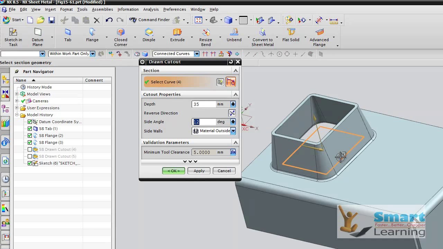Select the Flange tool in ribbon

[x=92, y=33]
